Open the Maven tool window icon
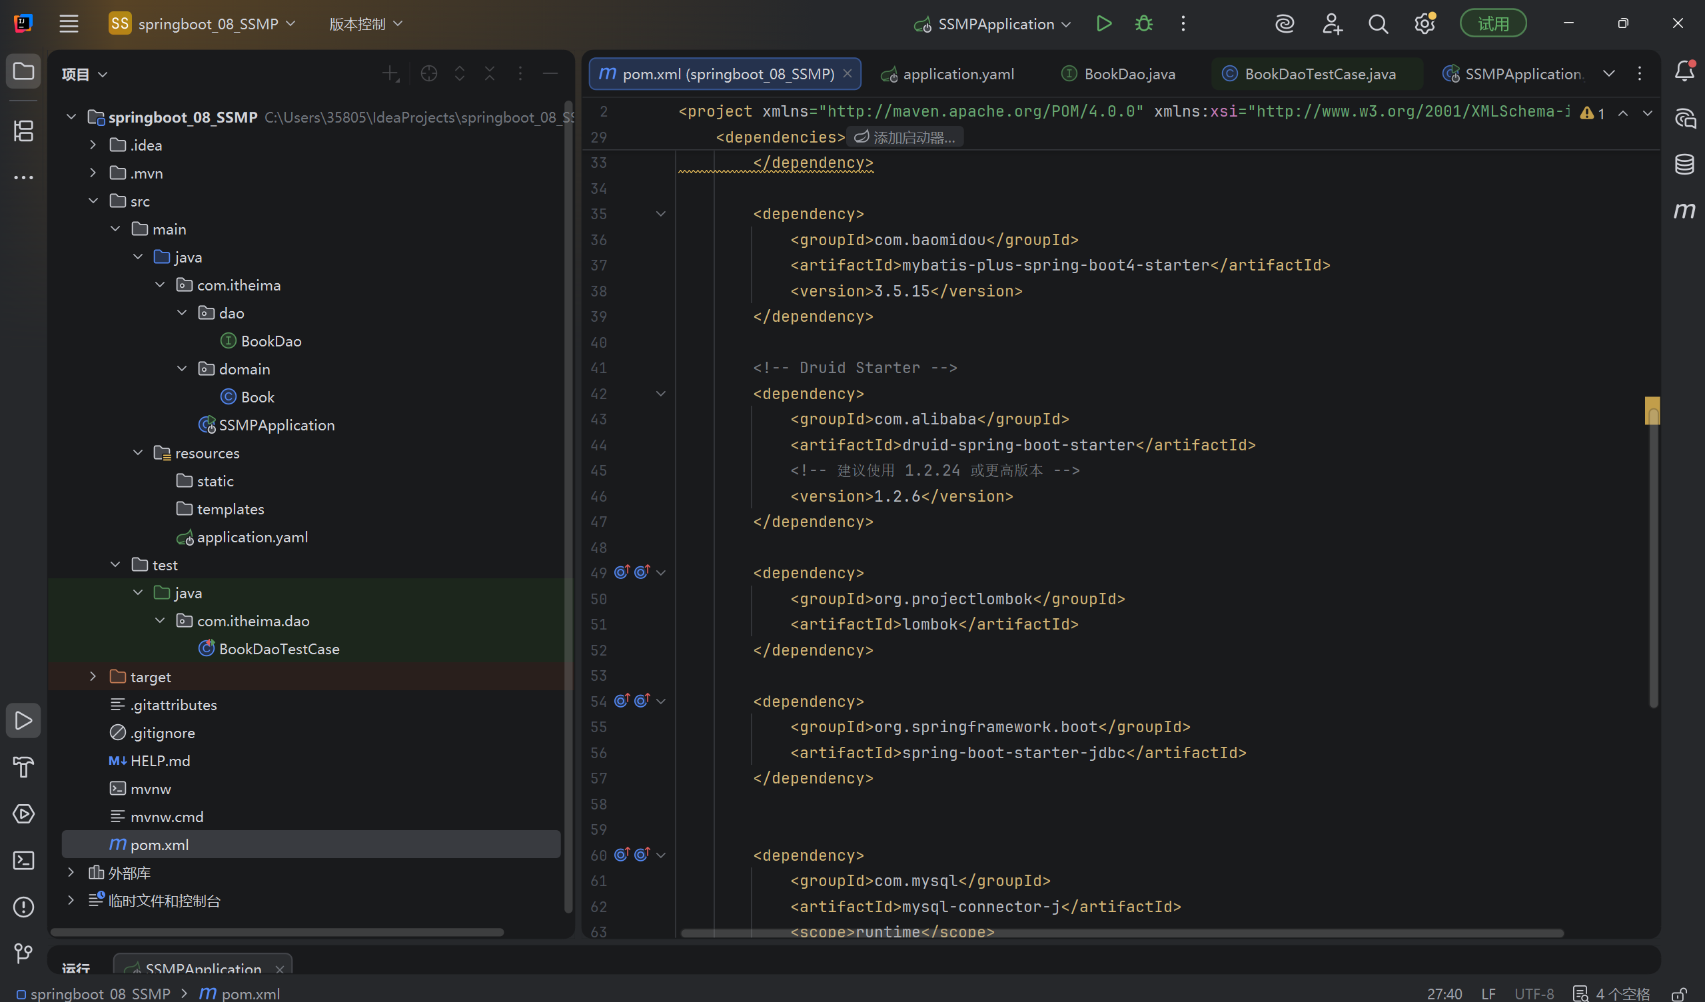Viewport: 1705px width, 1002px height. 1684,211
